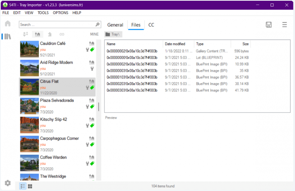Click the search magnifier icon

click(x=98, y=25)
